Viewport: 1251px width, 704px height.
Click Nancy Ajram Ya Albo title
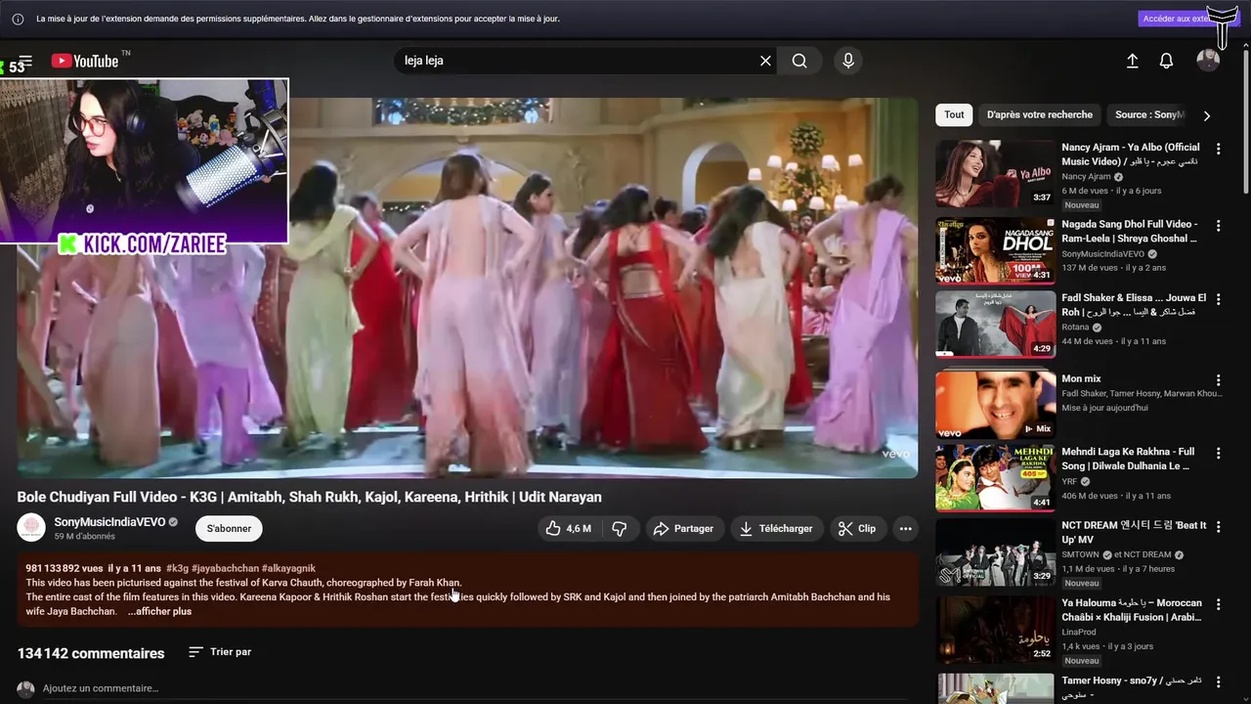pyautogui.click(x=1131, y=154)
